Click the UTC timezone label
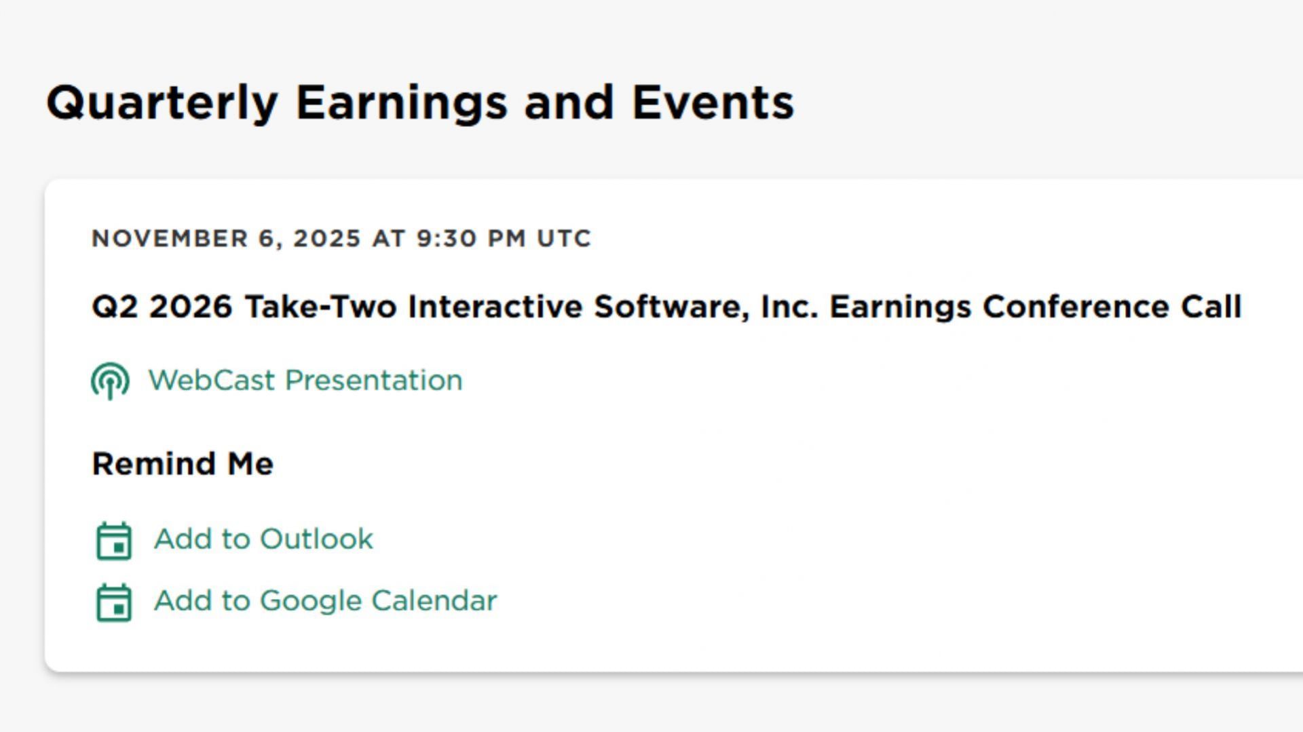This screenshot has width=1303, height=732. pyautogui.click(x=564, y=239)
